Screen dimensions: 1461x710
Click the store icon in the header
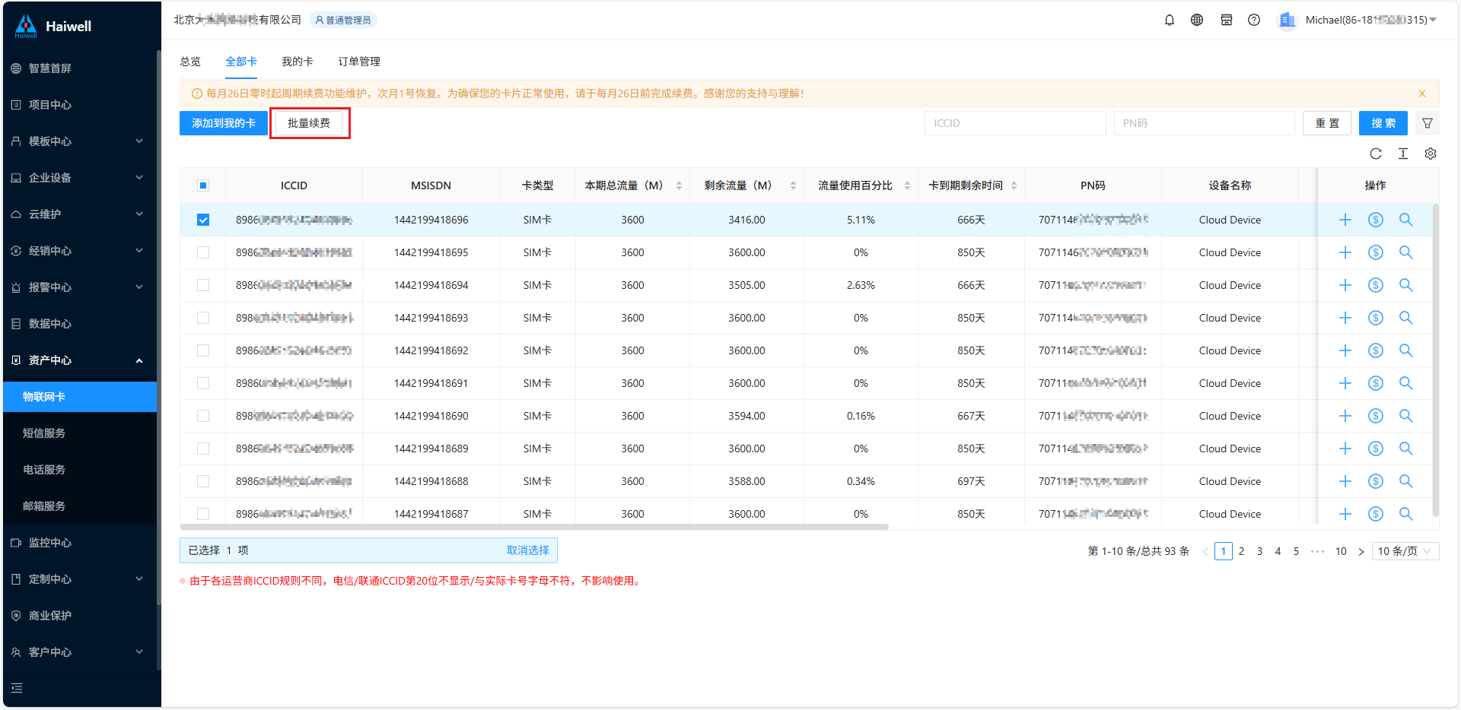click(x=1227, y=20)
